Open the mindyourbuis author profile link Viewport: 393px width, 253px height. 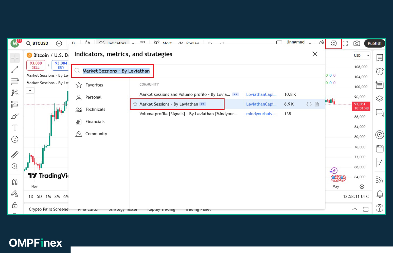click(x=260, y=114)
